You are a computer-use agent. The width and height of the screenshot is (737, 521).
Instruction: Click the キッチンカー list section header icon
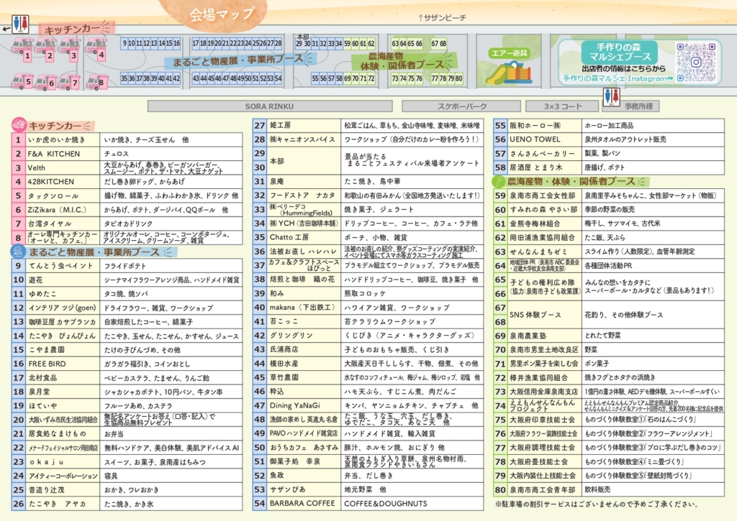pyautogui.click(x=19, y=126)
